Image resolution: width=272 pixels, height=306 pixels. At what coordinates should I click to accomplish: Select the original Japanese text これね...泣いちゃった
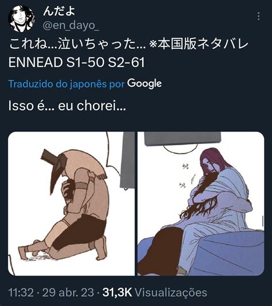77,44
